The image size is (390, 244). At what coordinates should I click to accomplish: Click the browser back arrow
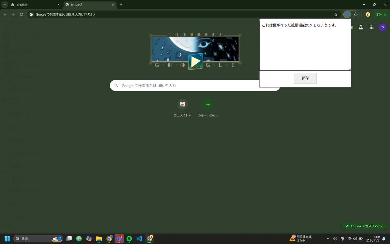click(5, 14)
